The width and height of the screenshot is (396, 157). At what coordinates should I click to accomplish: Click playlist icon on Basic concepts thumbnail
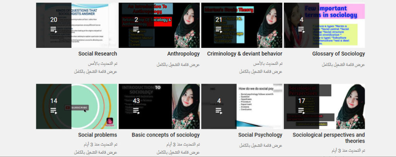pyautogui.click(x=136, y=111)
